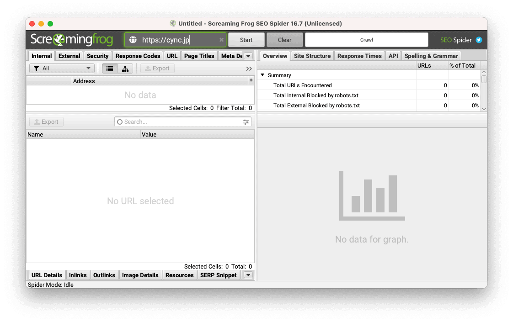513x322 pixels.
Task: Click the Screaming Frog logo
Action: click(x=72, y=40)
